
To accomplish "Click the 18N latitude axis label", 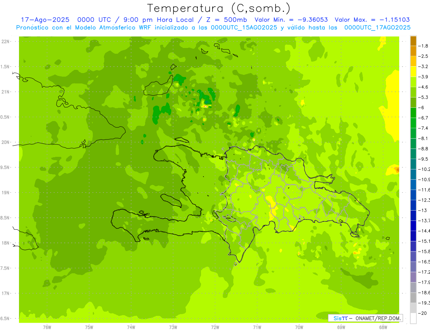I will click(5, 243).
